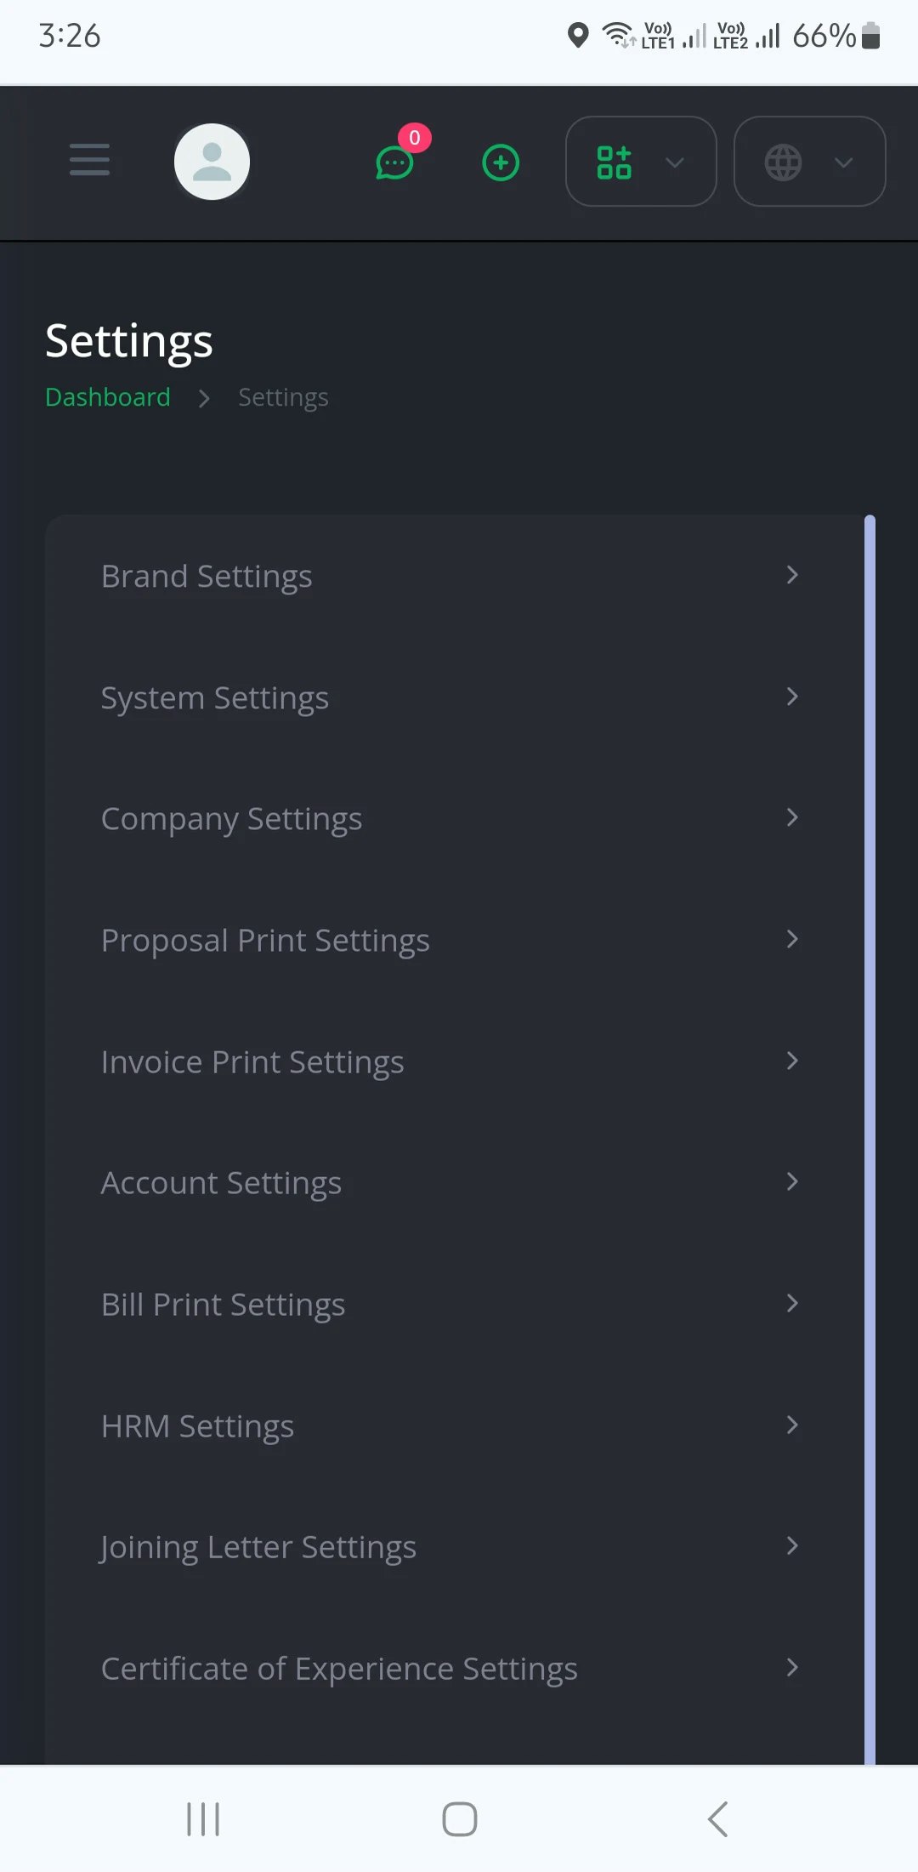Open Brand Settings section
Viewport: 918px width, 1872px height.
(207, 577)
